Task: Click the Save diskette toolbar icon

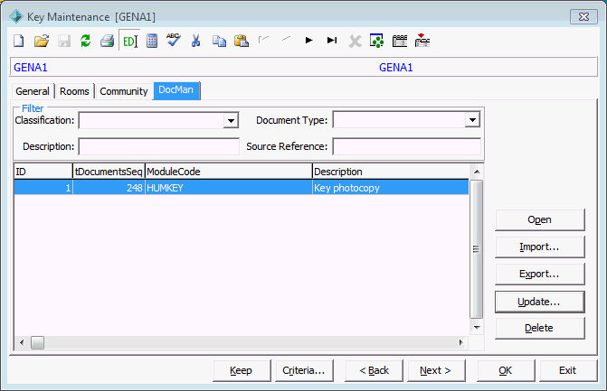Action: [64, 41]
